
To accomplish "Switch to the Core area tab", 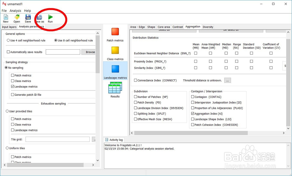I will 164,27.
